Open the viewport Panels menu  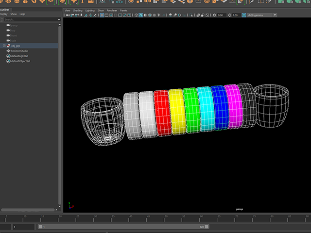tap(123, 11)
